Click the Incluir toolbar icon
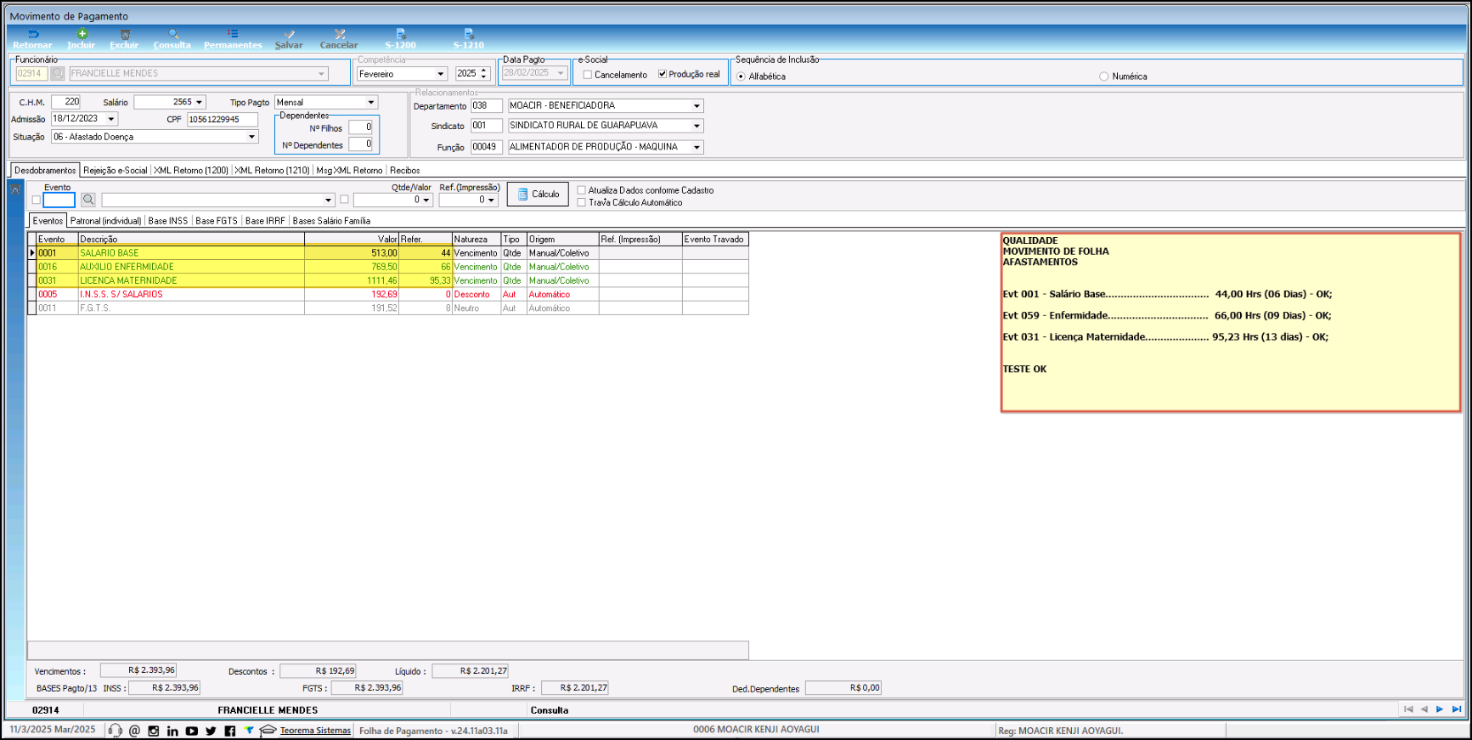 [x=82, y=39]
